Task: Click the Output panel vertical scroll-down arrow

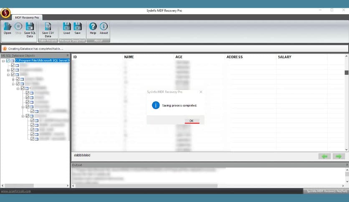Action: coord(347,182)
